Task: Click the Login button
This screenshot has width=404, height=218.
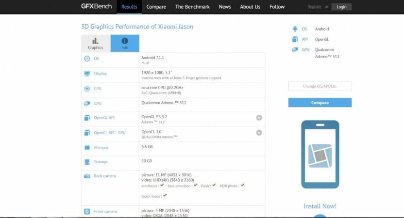Action: click(x=341, y=7)
